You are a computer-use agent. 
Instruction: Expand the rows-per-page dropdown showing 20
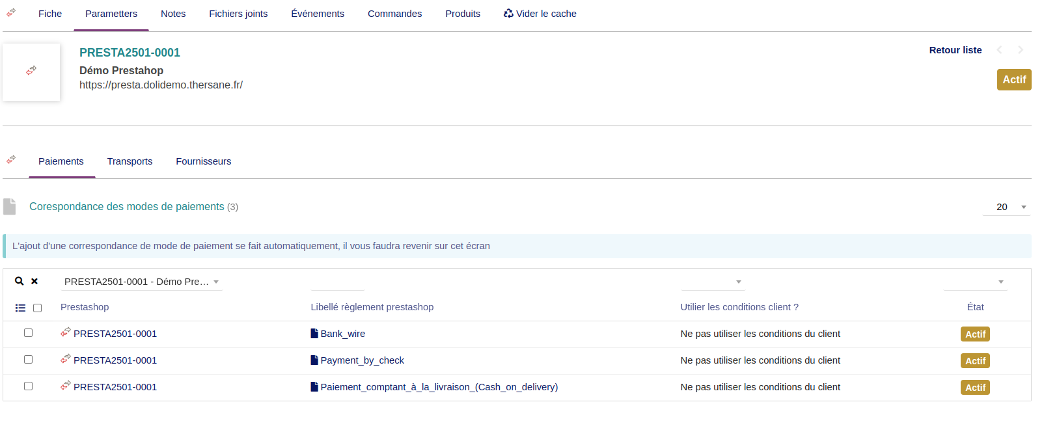click(1006, 207)
